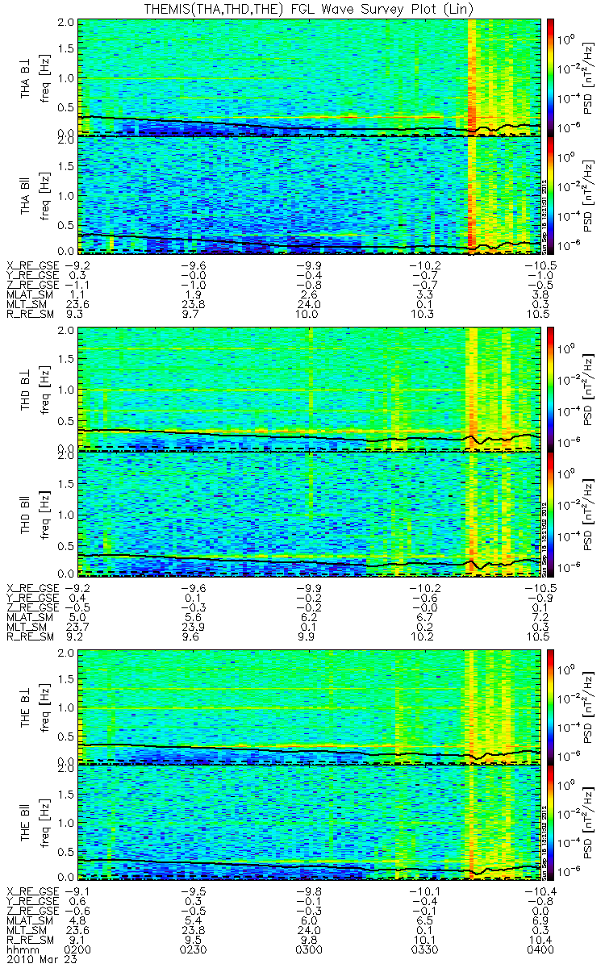Click the '0330' time tick label
The image size is (605, 968).
click(423, 950)
